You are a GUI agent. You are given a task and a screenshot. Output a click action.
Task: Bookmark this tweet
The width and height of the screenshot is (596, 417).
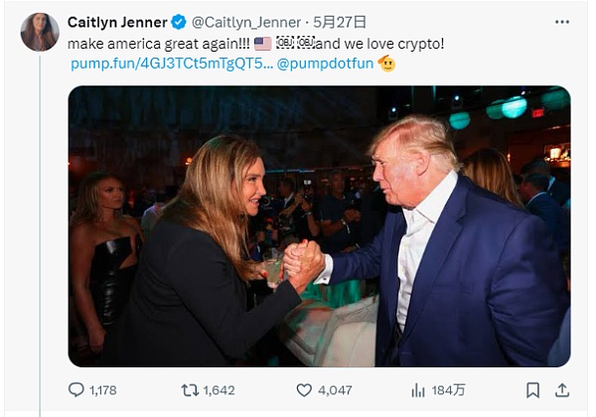[533, 390]
